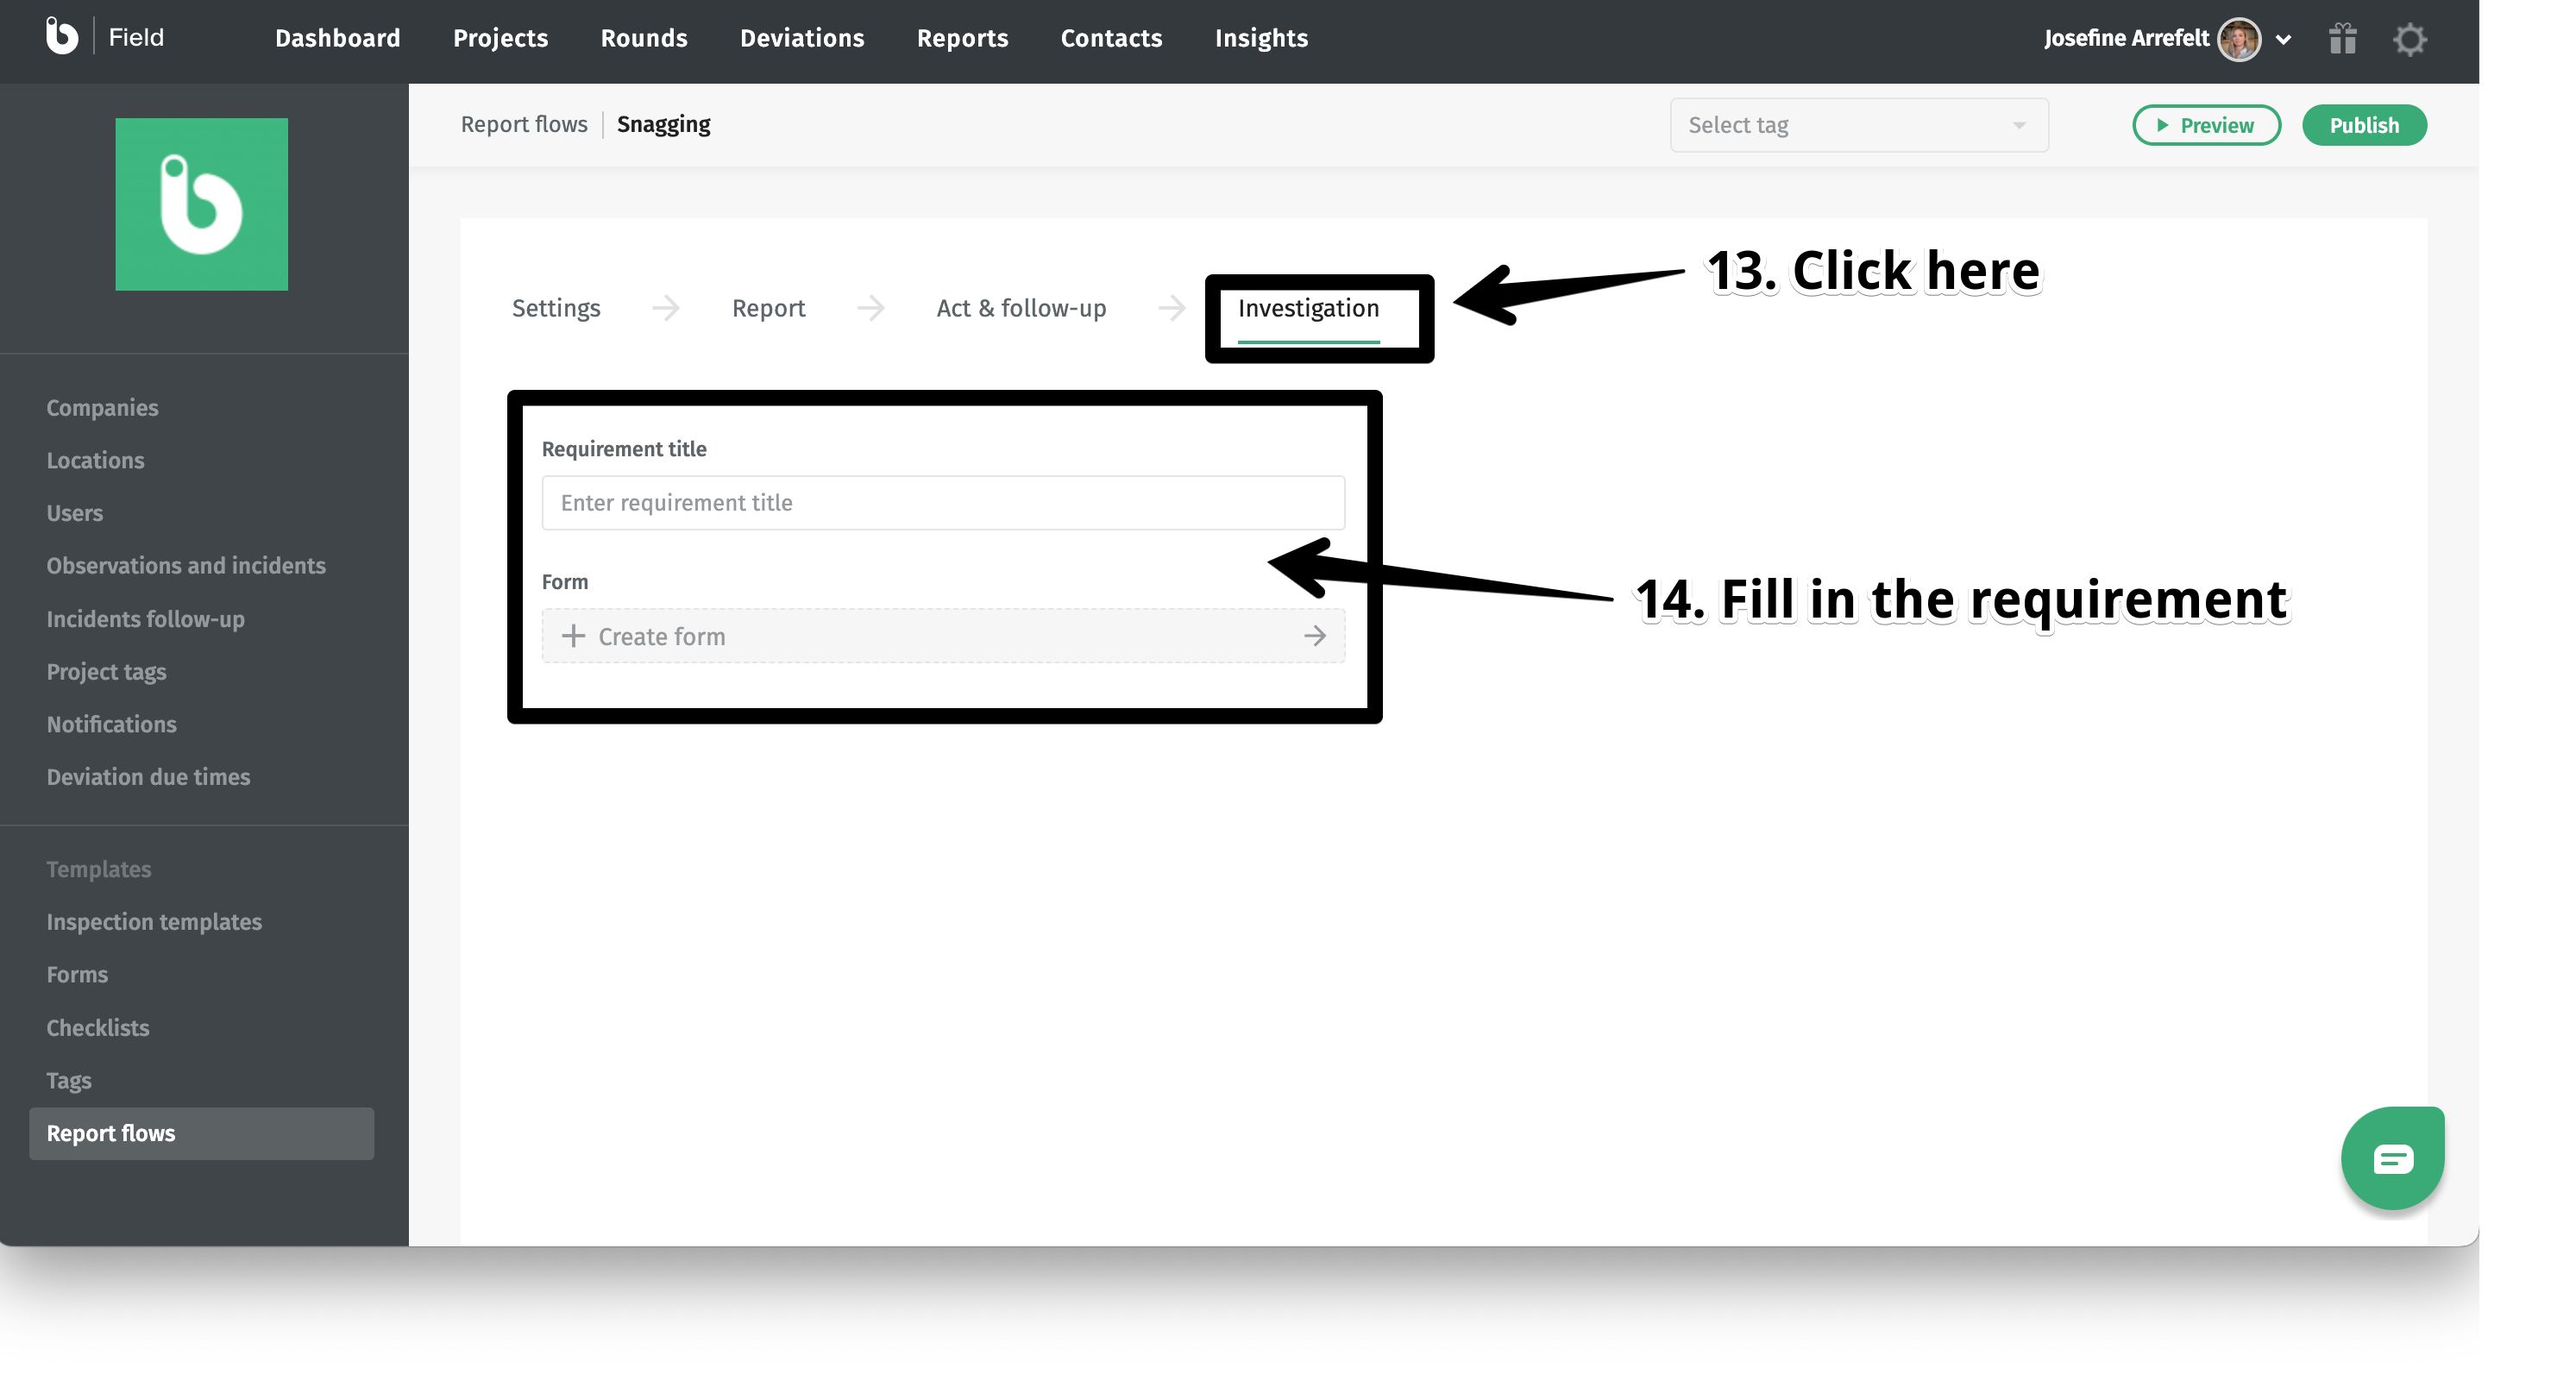Expand the user account chevron

pos(2284,40)
